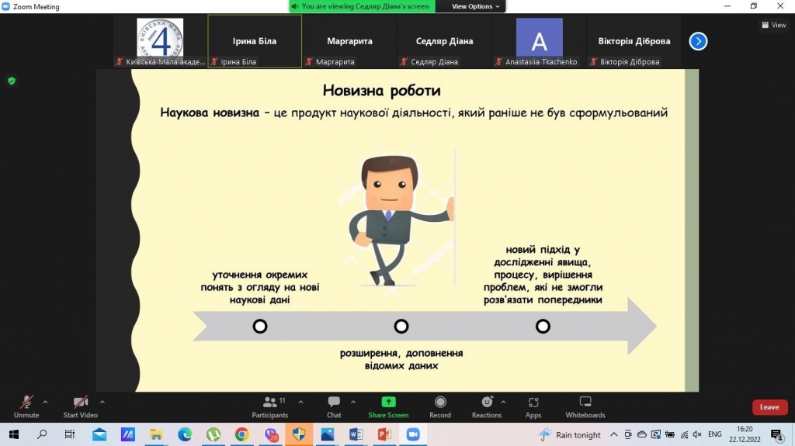
Task: Open Google Chrome from the taskbar
Action: (x=242, y=434)
